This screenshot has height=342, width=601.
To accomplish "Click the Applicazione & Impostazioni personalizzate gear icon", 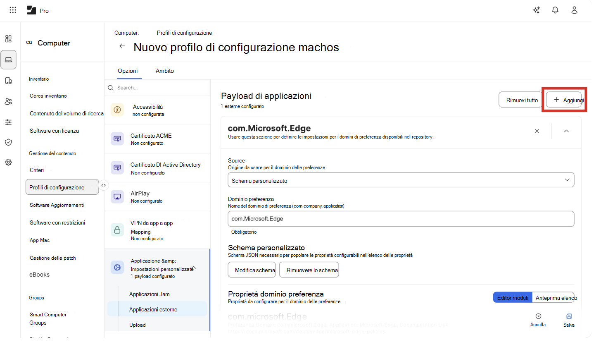I will [x=117, y=268].
